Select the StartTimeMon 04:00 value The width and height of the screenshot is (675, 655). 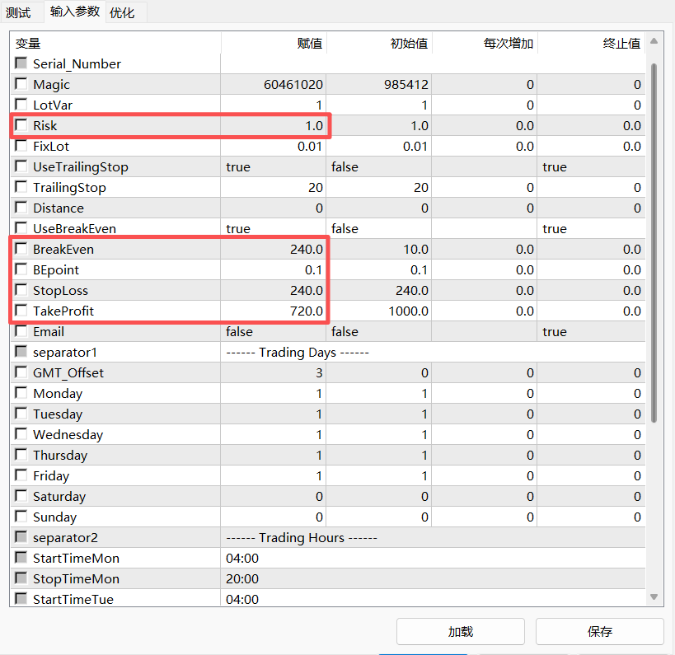(274, 558)
